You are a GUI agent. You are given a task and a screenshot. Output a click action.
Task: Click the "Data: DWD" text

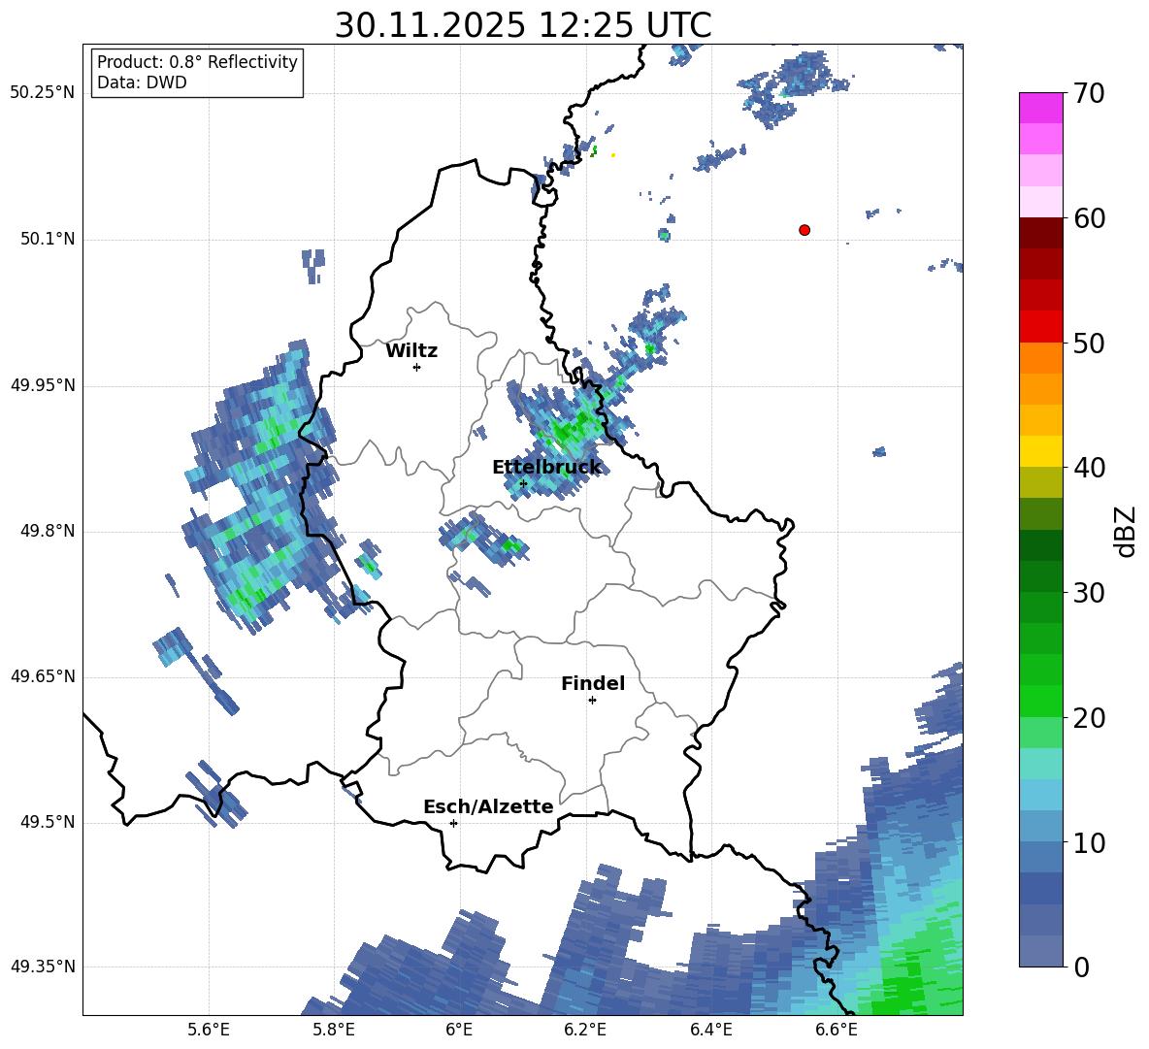142,82
